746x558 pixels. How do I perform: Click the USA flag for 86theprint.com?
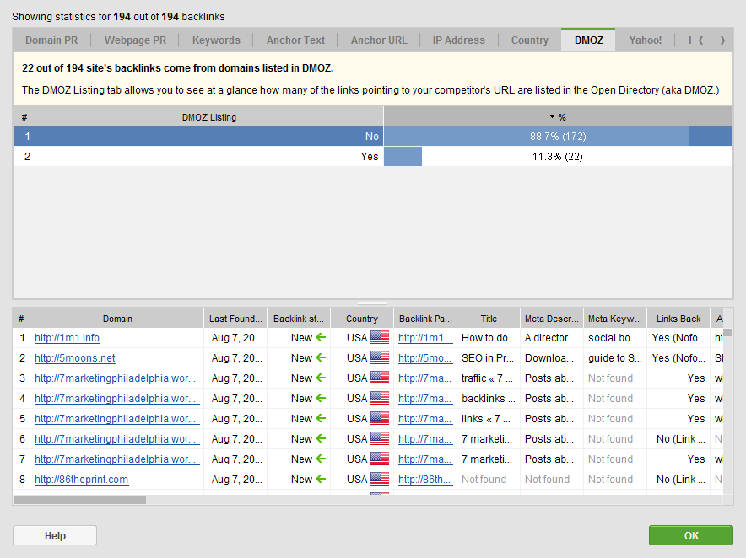point(380,480)
